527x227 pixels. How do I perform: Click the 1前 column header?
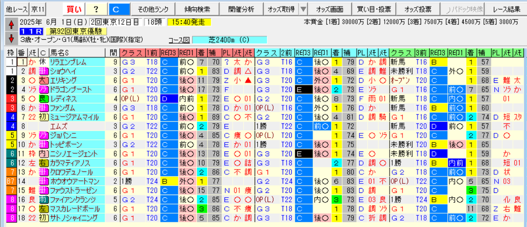153,52
